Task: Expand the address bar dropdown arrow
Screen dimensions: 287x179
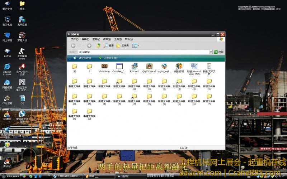Action: pyautogui.click(x=211, y=52)
